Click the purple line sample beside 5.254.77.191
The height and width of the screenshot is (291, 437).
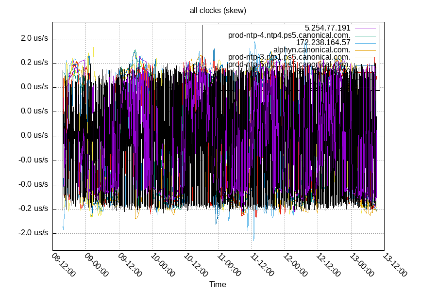coord(365,29)
